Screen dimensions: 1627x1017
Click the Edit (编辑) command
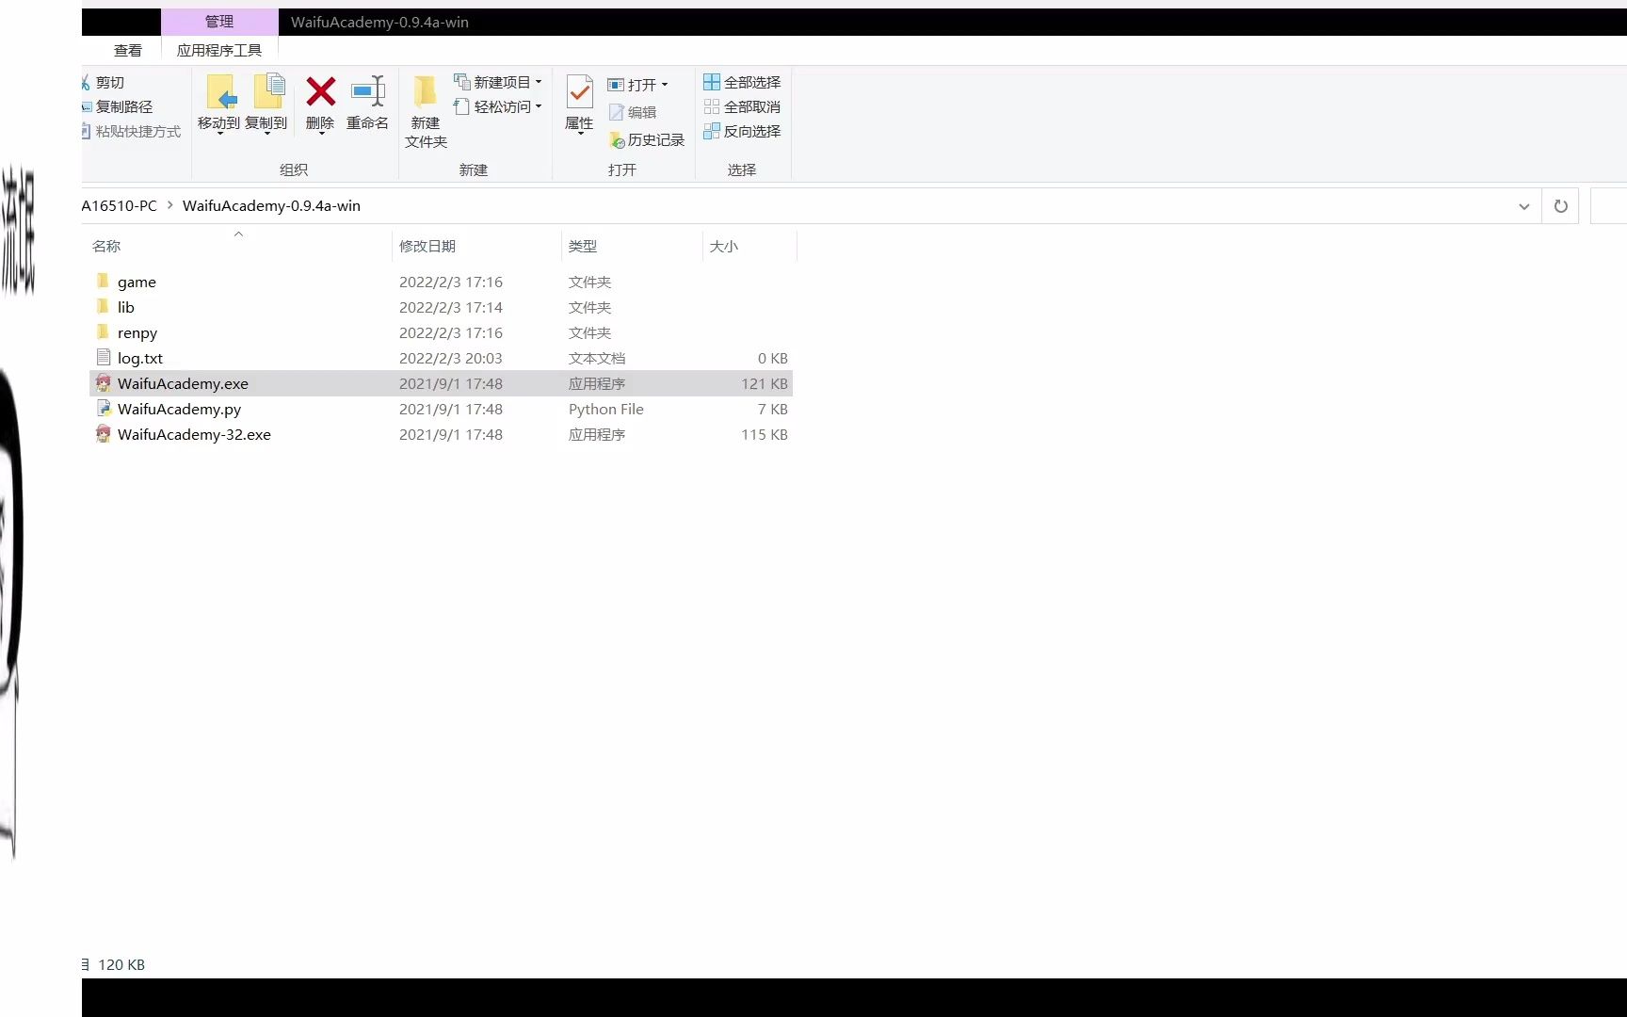click(633, 112)
